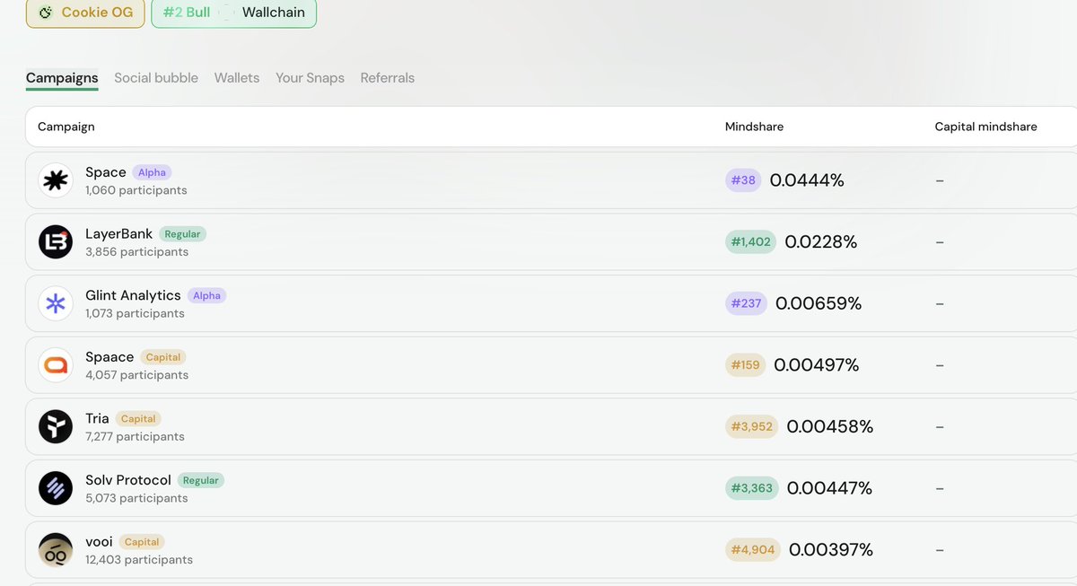Click the 5,073 participants text
The height and width of the screenshot is (586, 1077).
pos(137,498)
